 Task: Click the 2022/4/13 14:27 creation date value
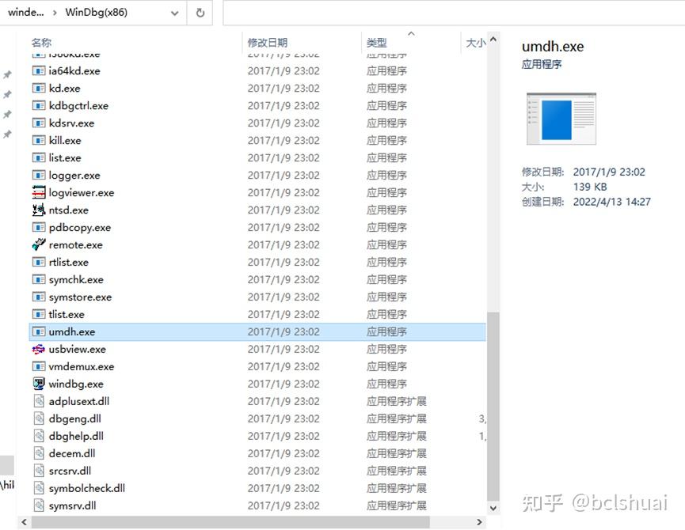pyautogui.click(x=611, y=202)
